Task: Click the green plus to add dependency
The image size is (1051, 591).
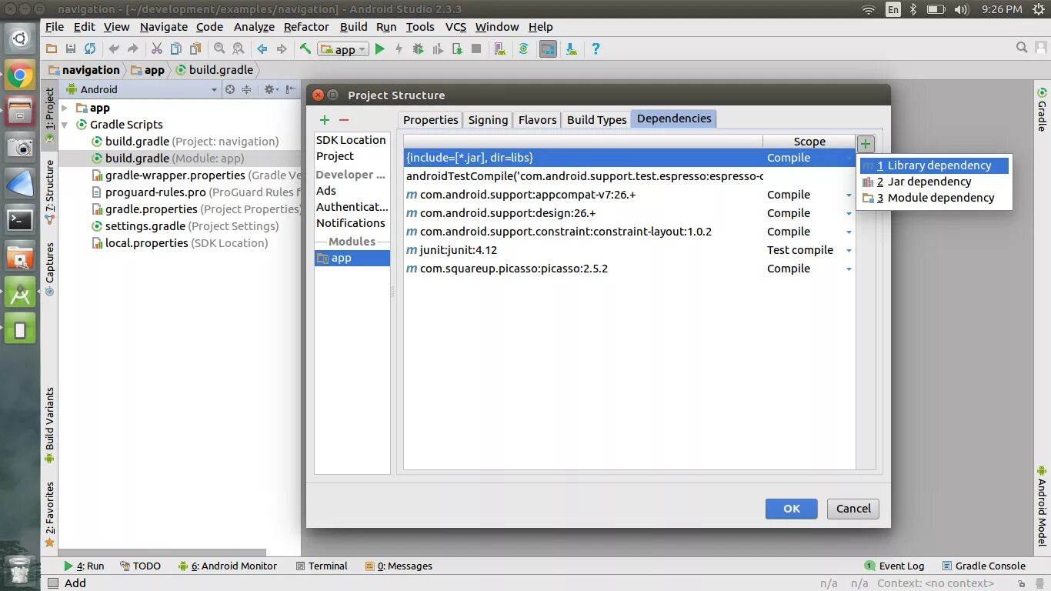Action: coord(866,144)
